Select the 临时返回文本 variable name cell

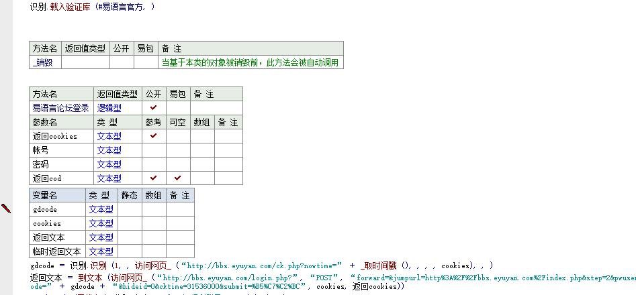(x=56, y=251)
